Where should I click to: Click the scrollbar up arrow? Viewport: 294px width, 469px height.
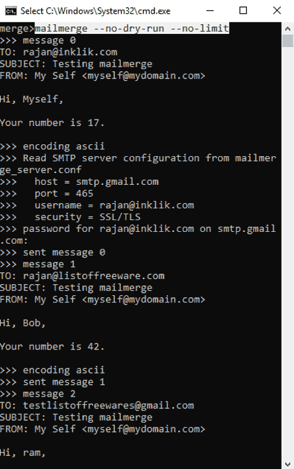point(287,29)
